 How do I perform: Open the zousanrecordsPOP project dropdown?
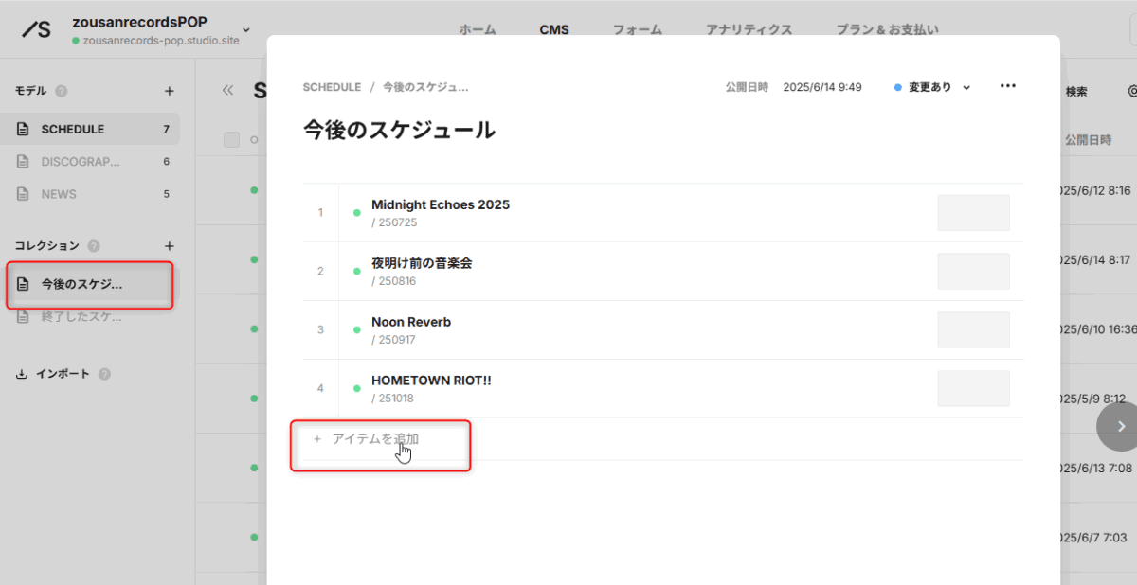(x=246, y=29)
